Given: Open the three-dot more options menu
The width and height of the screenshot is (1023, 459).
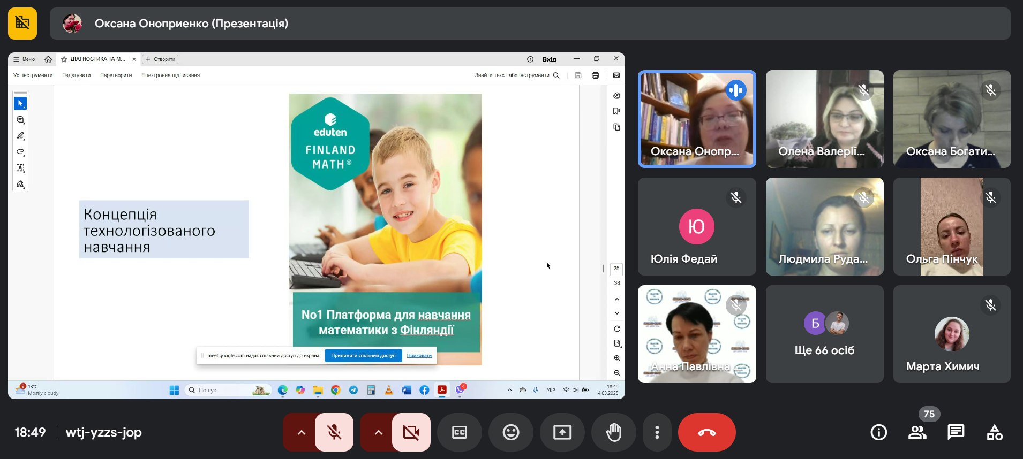Looking at the screenshot, I should click(x=657, y=432).
